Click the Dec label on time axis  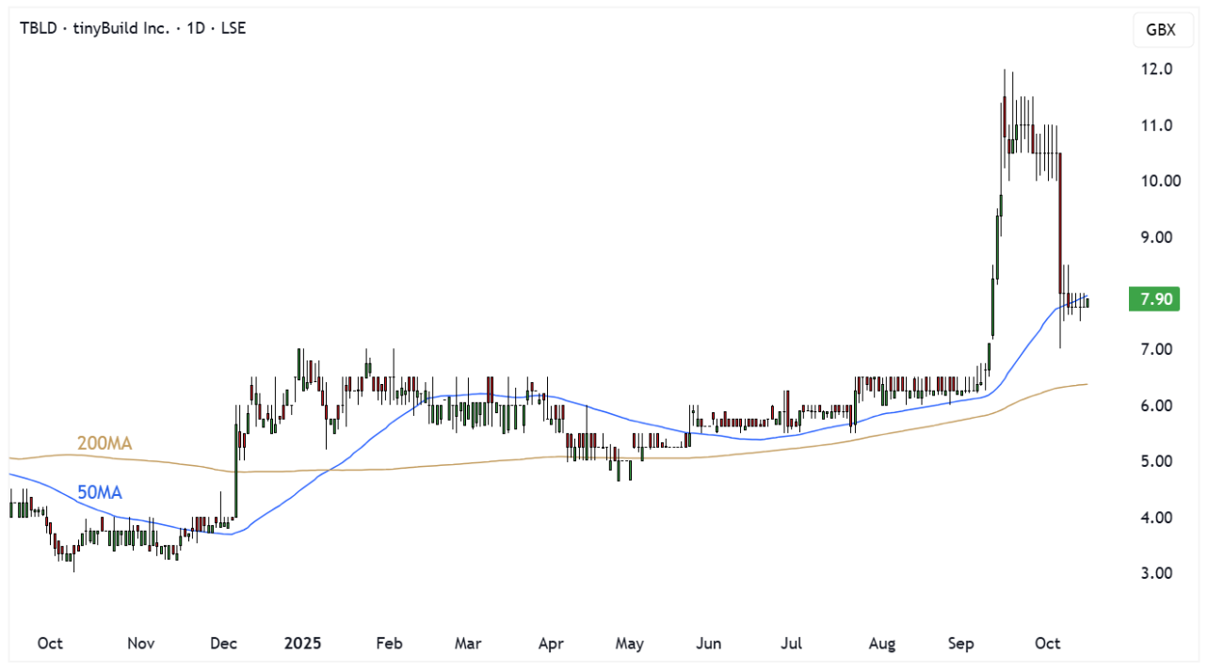(223, 644)
